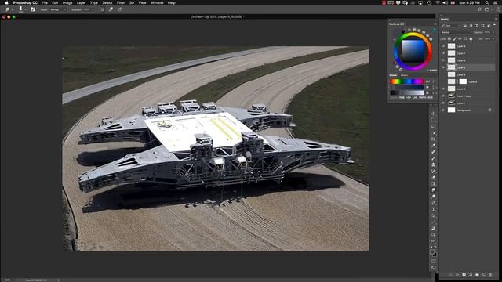Select the Crop tool
The height and width of the screenshot is (282, 502).
pos(434,139)
